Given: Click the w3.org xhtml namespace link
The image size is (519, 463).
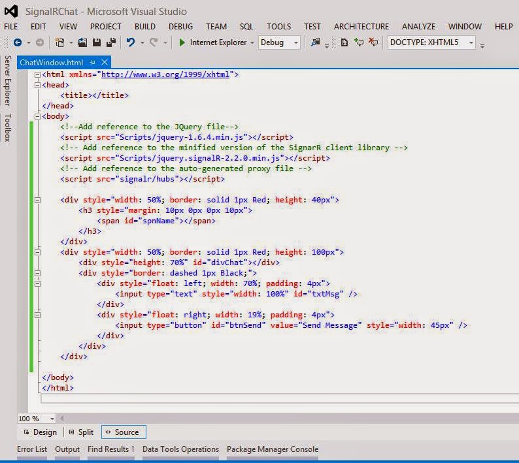Looking at the screenshot, I should tap(165, 74).
